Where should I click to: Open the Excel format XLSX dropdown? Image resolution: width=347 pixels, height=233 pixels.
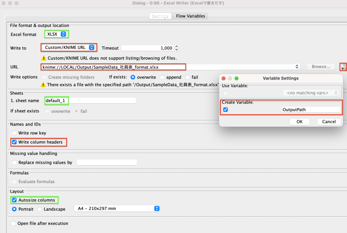click(x=57, y=34)
